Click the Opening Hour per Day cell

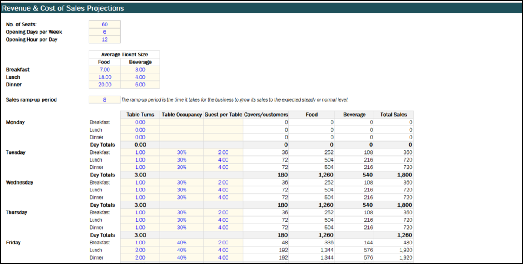pos(105,40)
